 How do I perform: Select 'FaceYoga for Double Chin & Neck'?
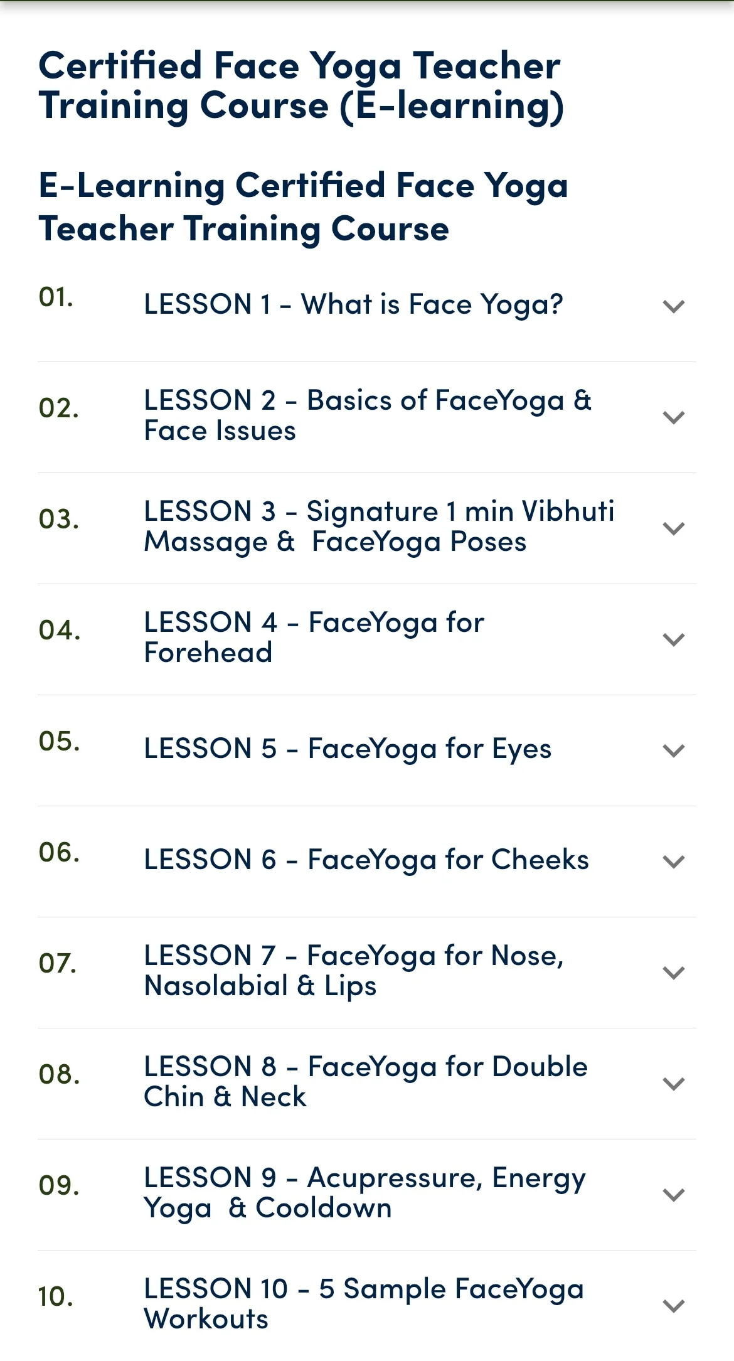point(366,1082)
